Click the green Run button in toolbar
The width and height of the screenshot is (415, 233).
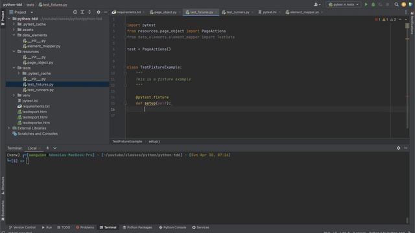366,5
